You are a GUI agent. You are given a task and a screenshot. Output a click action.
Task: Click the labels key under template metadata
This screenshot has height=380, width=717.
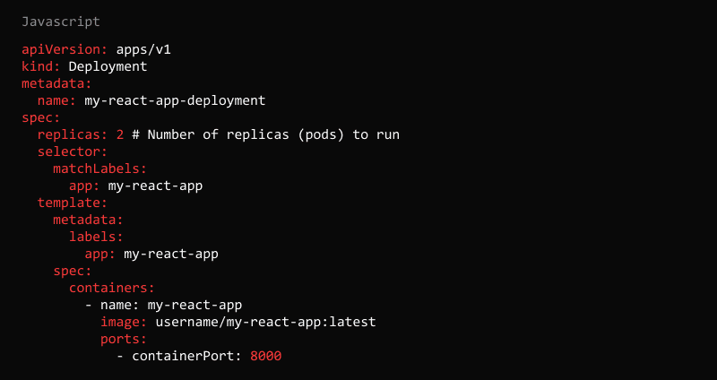click(x=96, y=237)
